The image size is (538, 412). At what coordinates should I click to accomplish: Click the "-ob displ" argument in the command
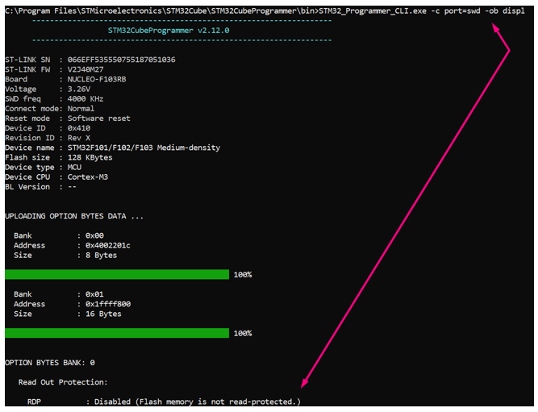click(505, 11)
